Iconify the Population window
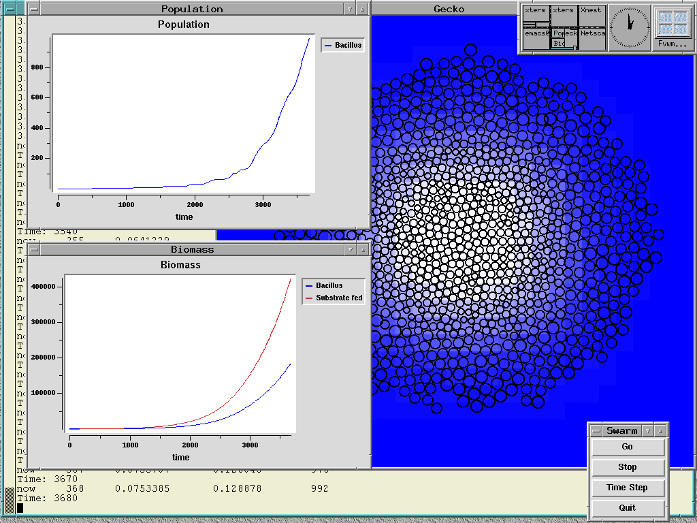Screen dimensions: 697x523 click(350, 9)
